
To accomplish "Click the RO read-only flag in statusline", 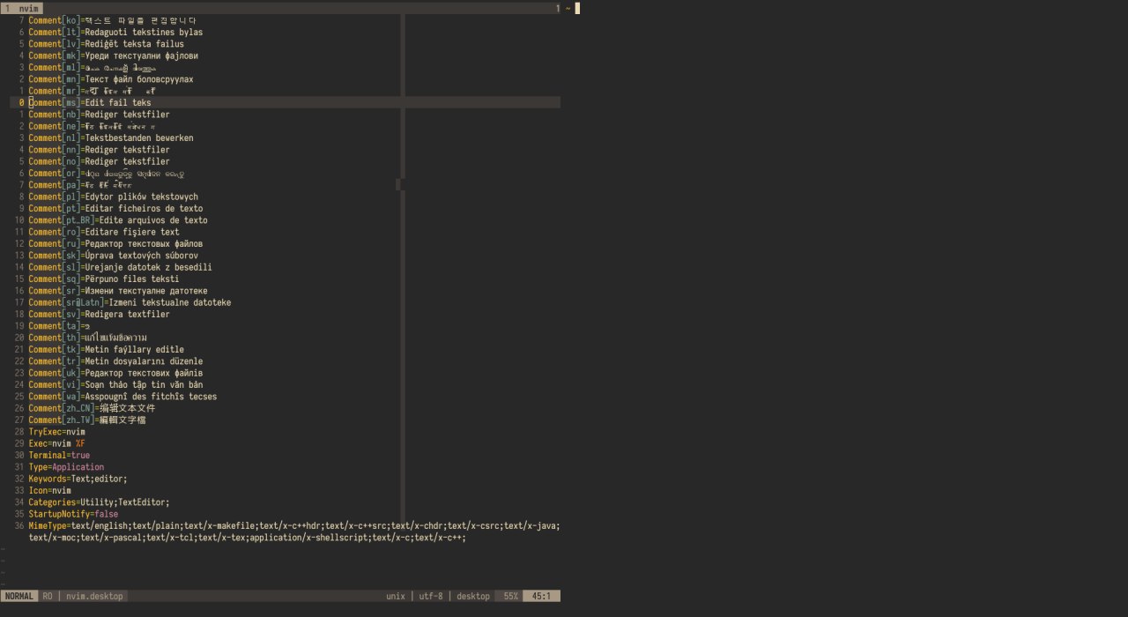I will pyautogui.click(x=48, y=597).
